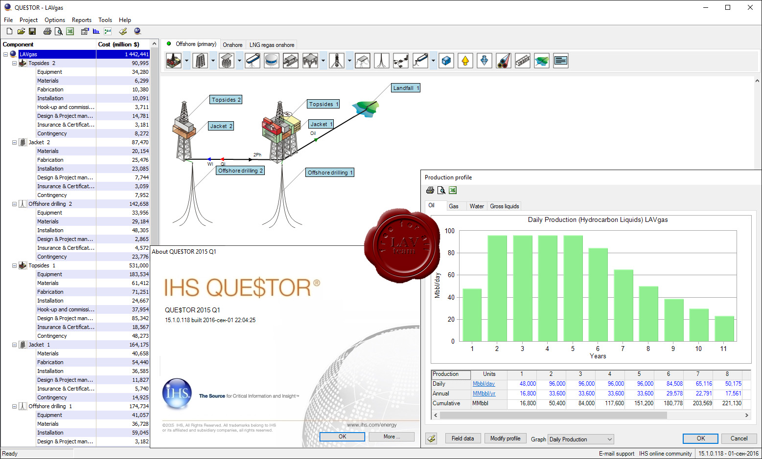Open dropdown next to the jacket palette icon
762x459 pixels.
point(213,61)
